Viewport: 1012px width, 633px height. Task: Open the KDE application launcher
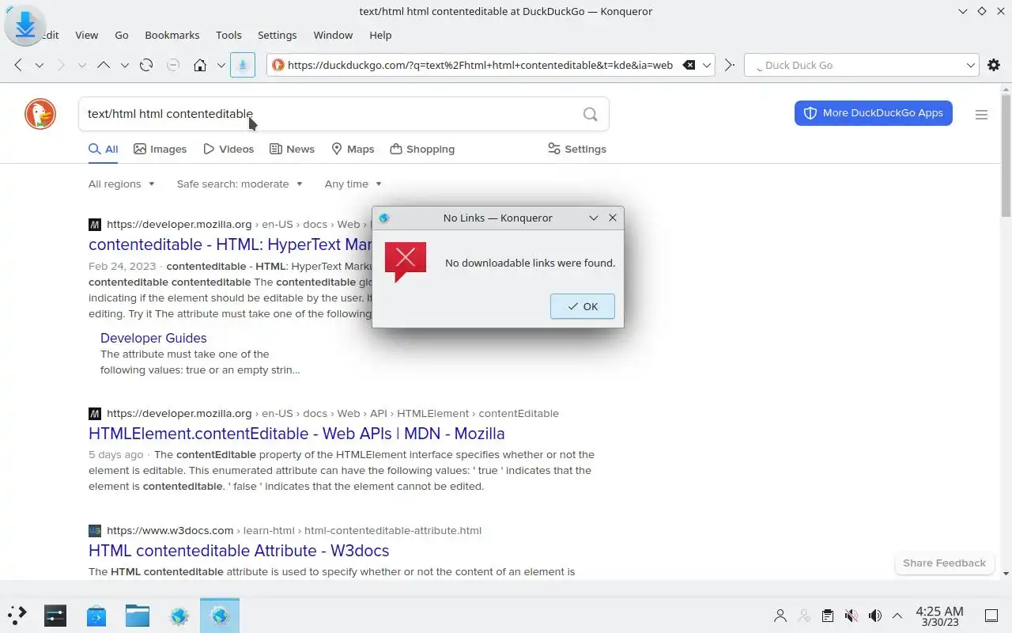click(x=17, y=615)
